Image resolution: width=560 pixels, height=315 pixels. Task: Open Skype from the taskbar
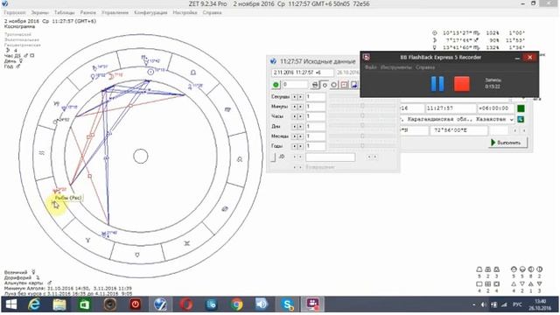287,304
